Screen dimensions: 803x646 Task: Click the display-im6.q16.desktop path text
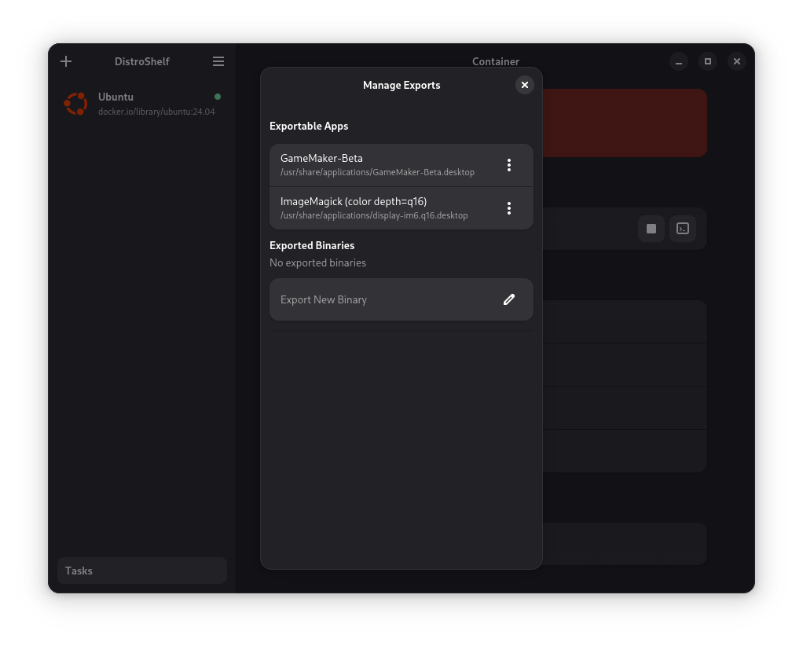374,215
